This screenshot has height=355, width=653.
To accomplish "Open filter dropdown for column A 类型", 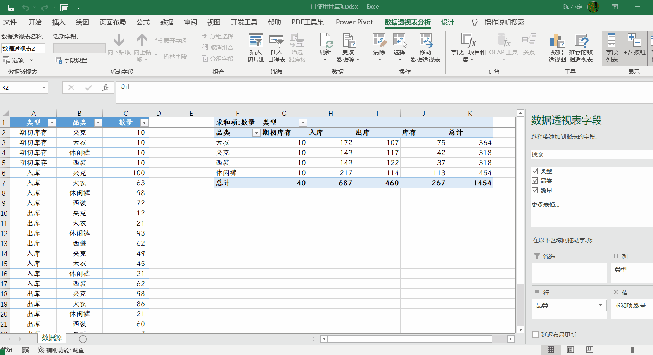I will pyautogui.click(x=52, y=123).
